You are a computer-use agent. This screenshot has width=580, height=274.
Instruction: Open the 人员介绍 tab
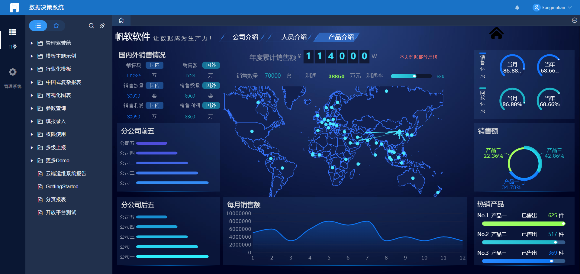294,37
